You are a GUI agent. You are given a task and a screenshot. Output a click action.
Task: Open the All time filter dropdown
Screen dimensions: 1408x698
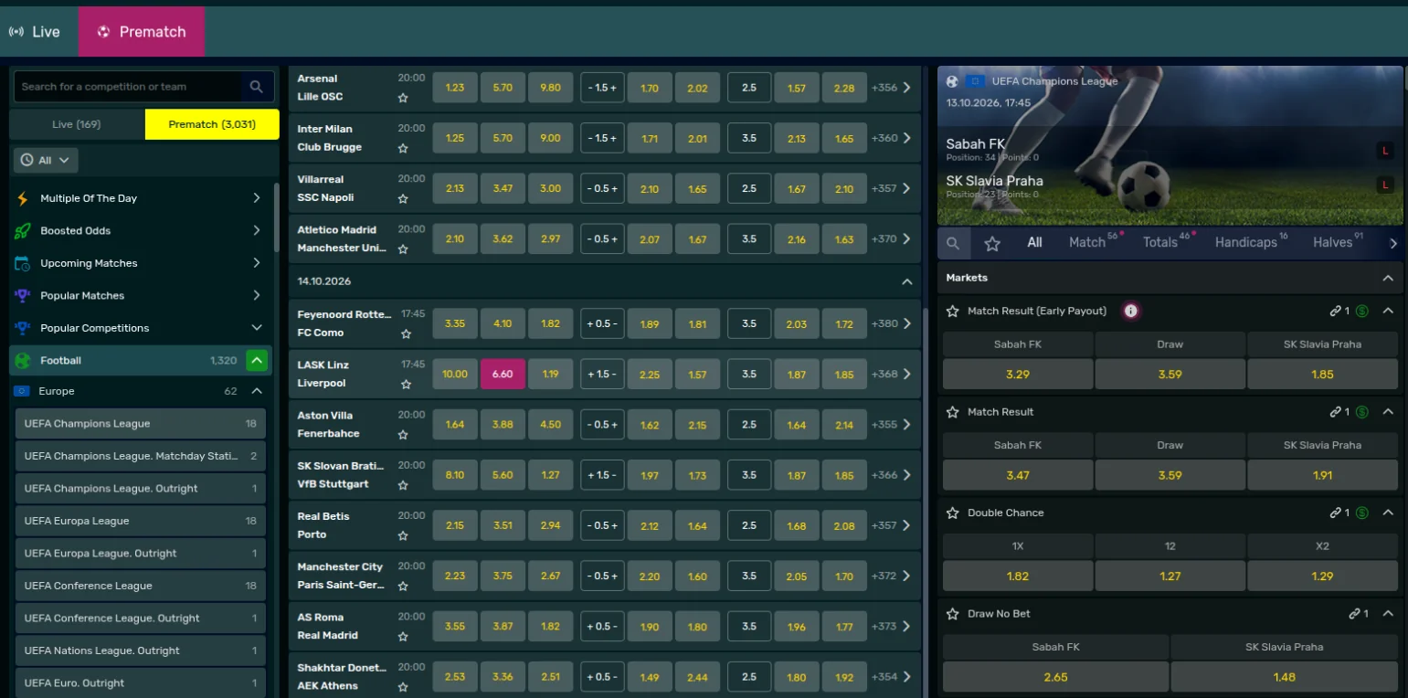point(46,160)
